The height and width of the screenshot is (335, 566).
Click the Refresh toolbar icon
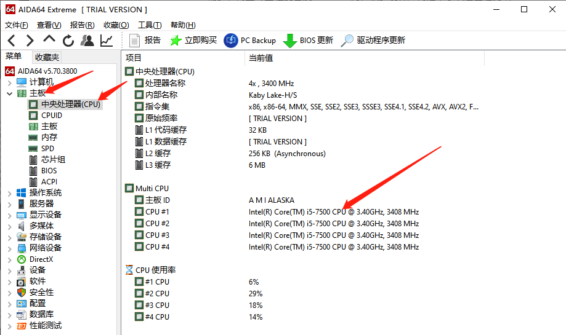tap(68, 41)
